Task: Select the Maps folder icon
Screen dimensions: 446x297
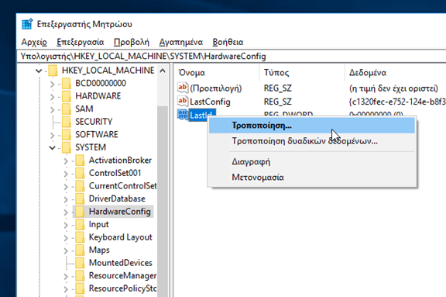Action: click(81, 250)
